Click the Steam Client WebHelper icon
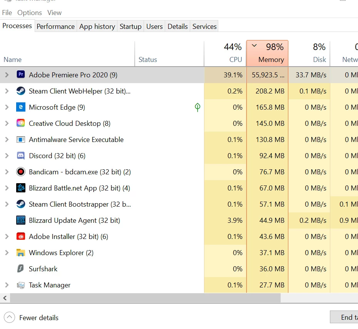 21,91
